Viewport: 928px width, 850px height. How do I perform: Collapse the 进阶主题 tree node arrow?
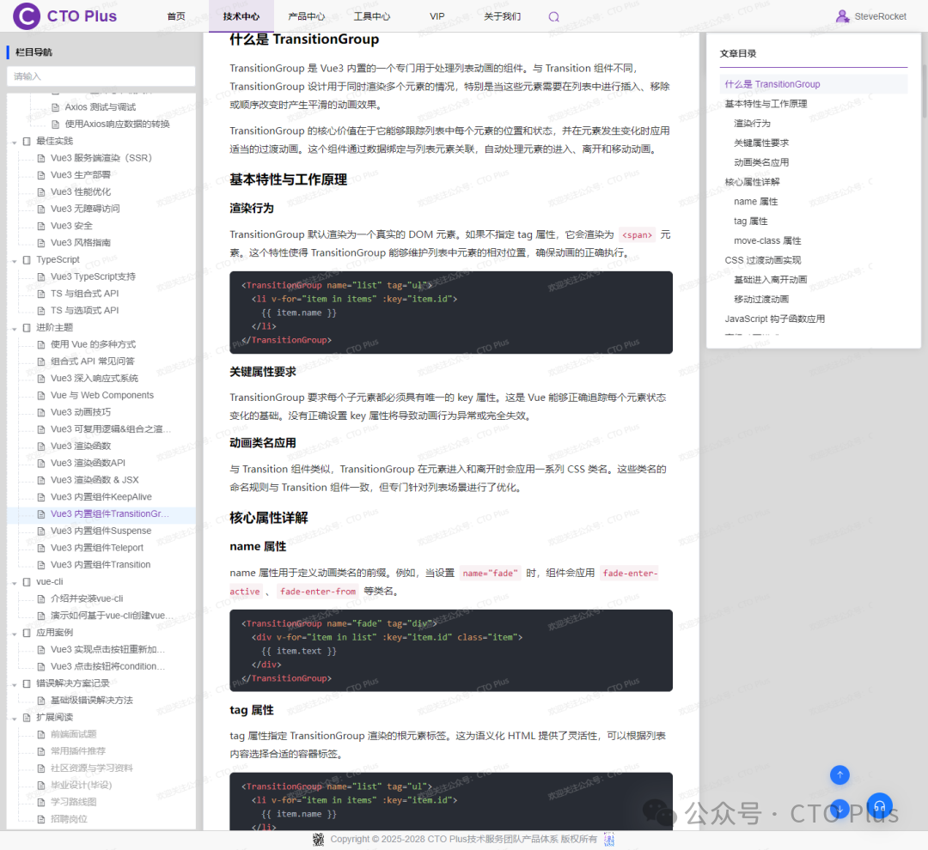15,329
